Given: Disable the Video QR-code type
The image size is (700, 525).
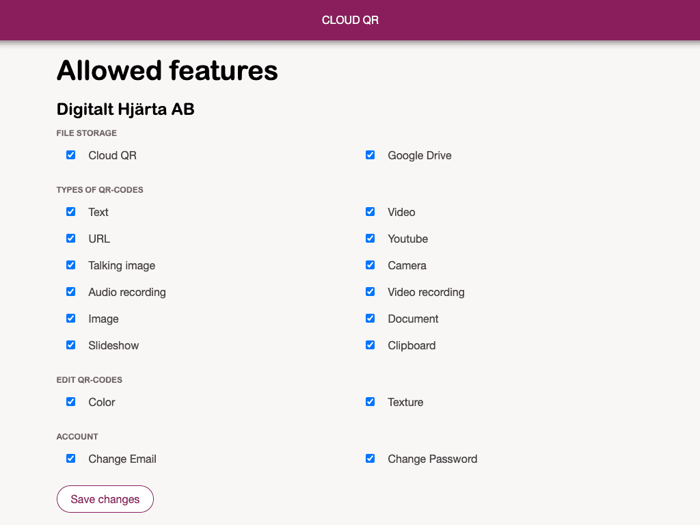Looking at the screenshot, I should [x=370, y=211].
